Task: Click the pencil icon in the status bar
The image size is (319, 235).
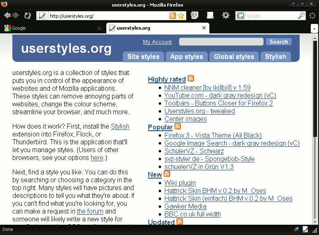Action: (x=297, y=230)
